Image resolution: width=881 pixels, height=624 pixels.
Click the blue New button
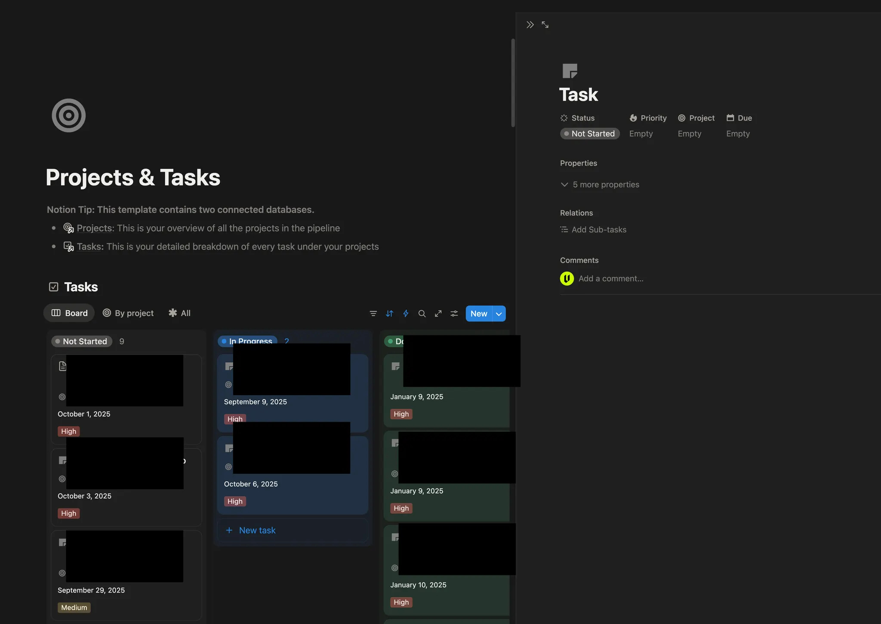478,314
